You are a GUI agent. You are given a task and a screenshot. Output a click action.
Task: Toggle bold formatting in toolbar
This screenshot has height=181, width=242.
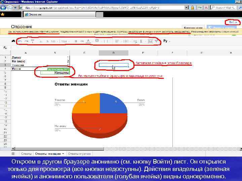[x=76, y=41]
